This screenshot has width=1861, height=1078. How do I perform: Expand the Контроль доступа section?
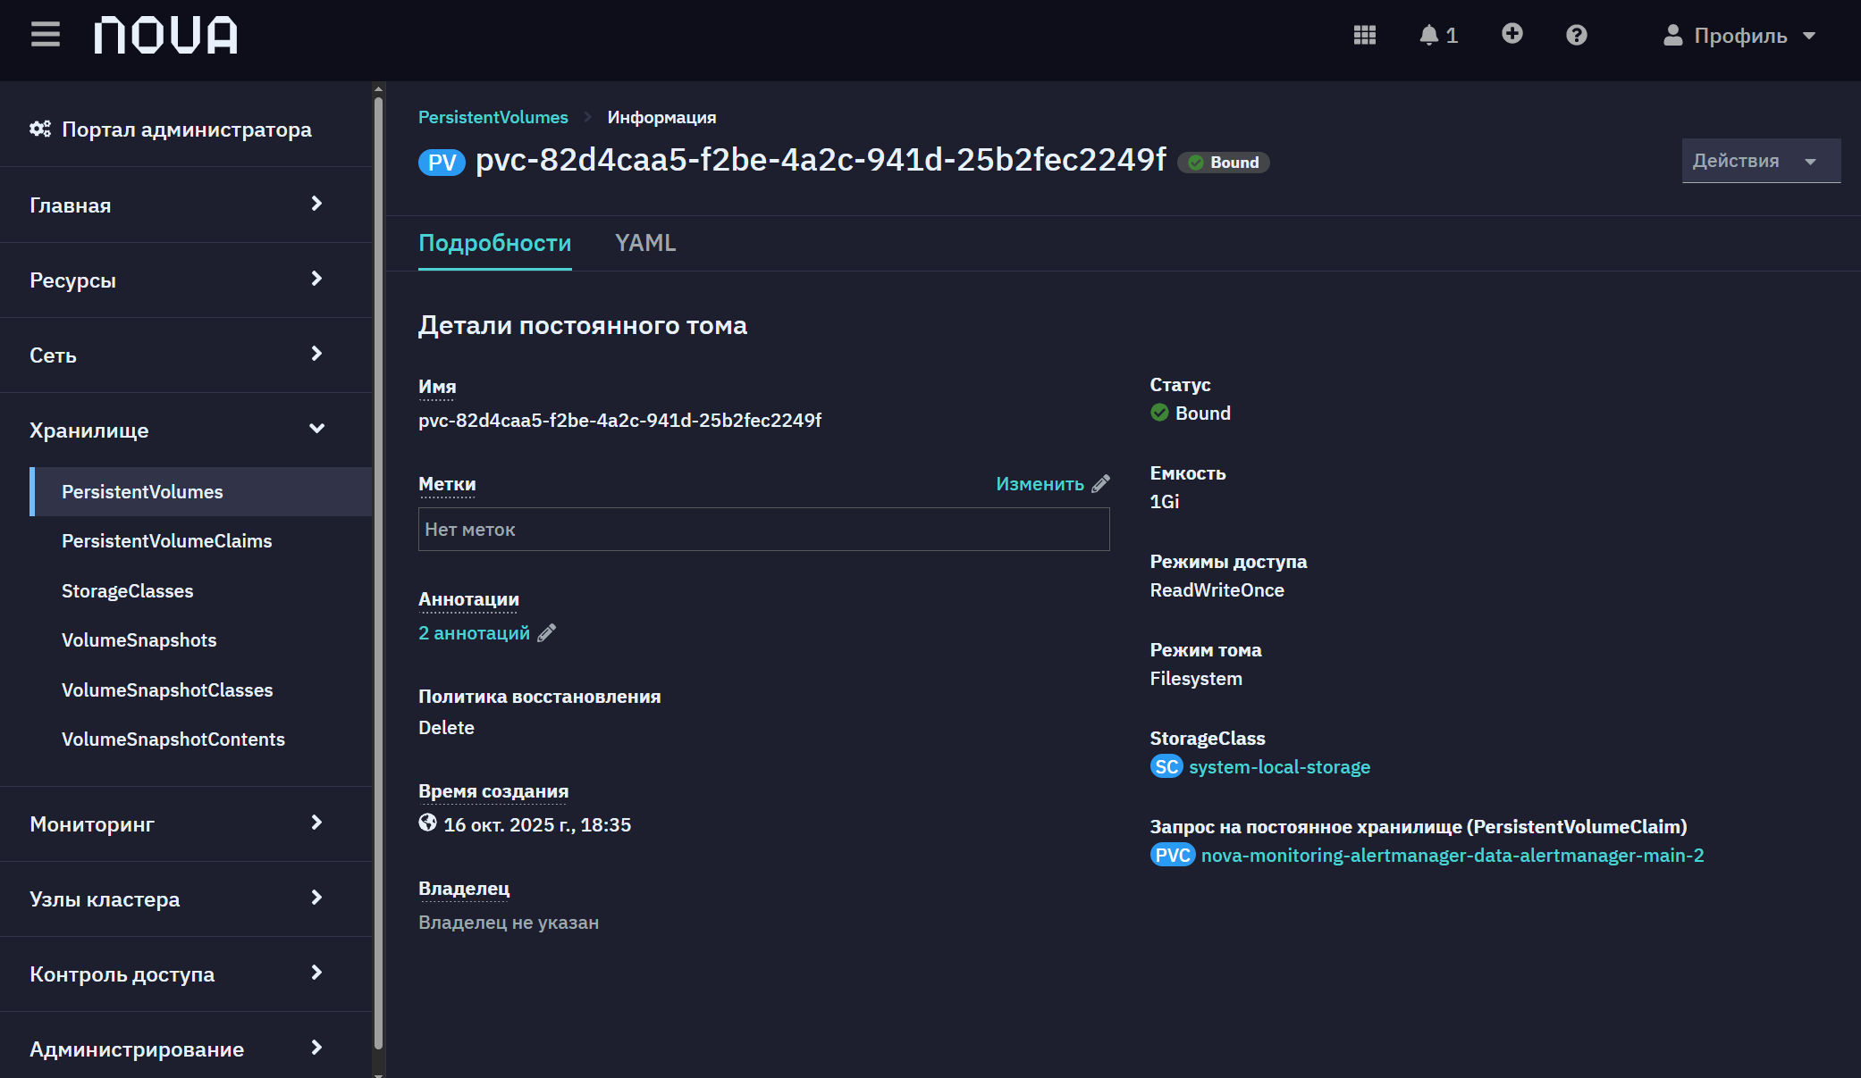pos(186,974)
